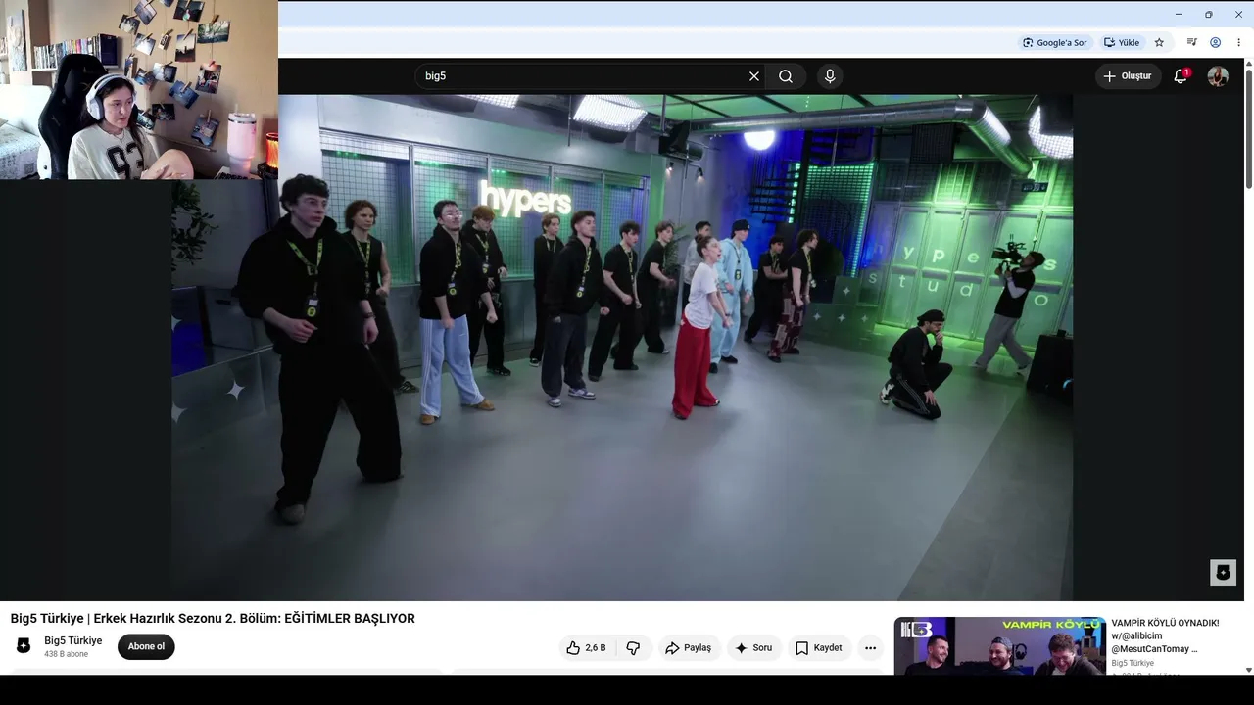Open the Chrome three-dot menu
Image resolution: width=1254 pixels, height=705 pixels.
click(1238, 43)
